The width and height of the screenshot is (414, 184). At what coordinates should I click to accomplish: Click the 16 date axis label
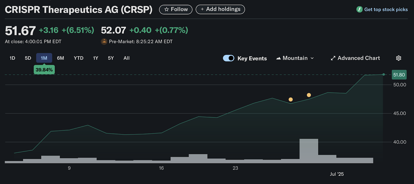[161, 168]
